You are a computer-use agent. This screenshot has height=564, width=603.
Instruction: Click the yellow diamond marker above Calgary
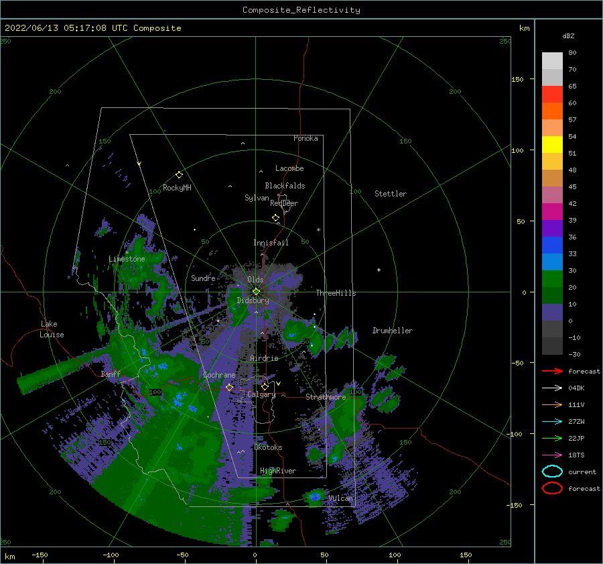(265, 386)
